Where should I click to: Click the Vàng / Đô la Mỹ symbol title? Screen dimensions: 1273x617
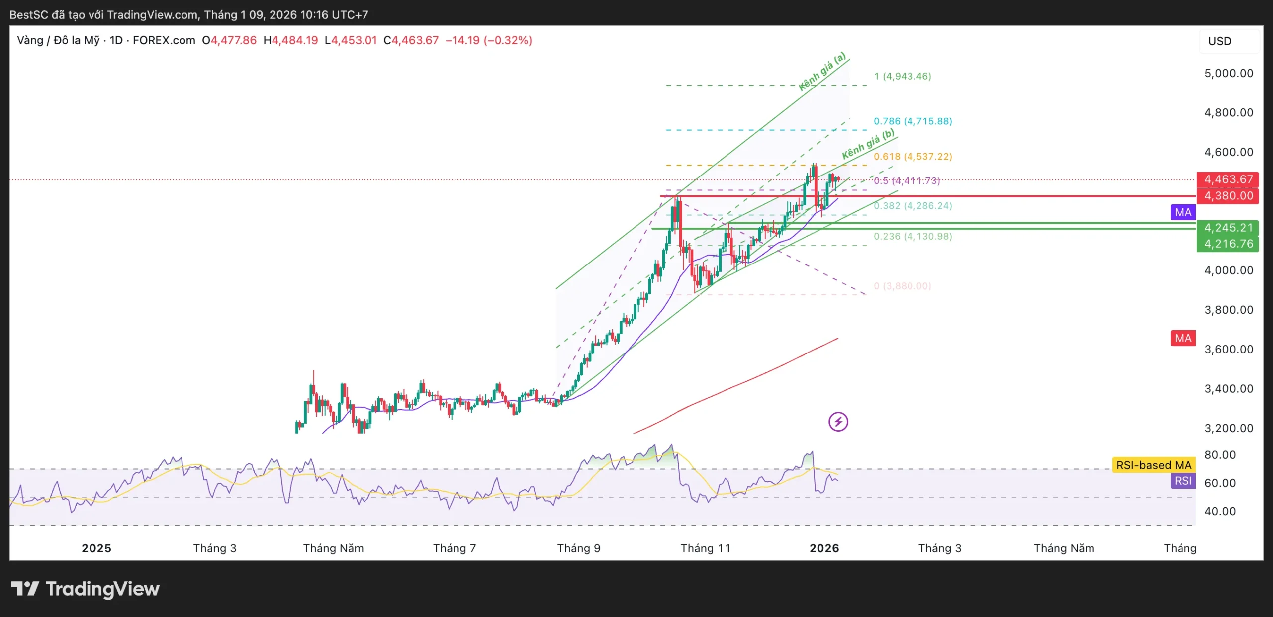(58, 40)
